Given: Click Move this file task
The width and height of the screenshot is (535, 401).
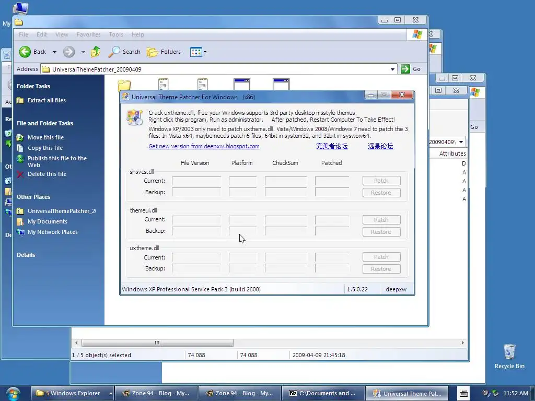Looking at the screenshot, I should [45, 137].
